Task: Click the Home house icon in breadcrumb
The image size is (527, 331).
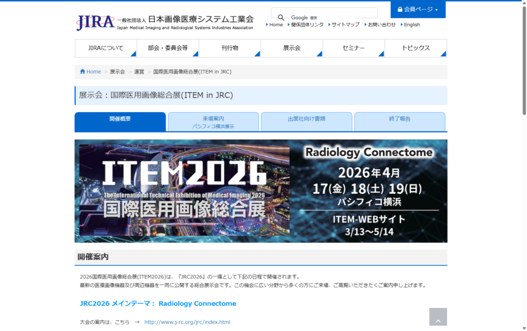Action: (x=82, y=71)
